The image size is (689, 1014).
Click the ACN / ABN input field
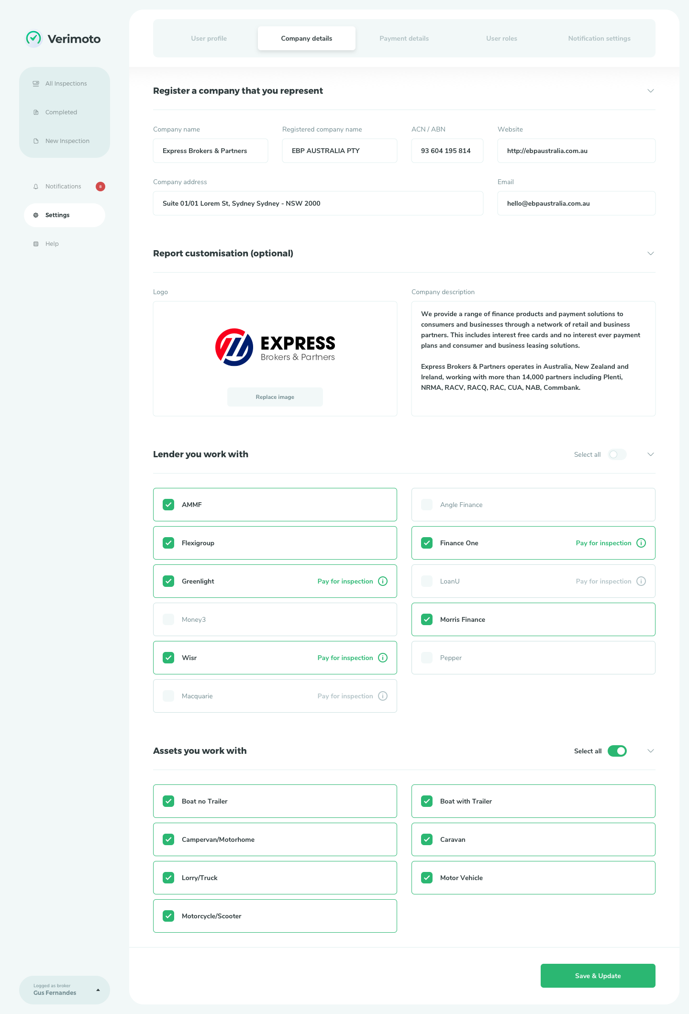coord(447,151)
